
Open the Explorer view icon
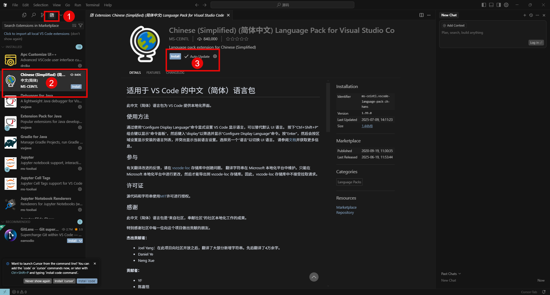coord(24,15)
